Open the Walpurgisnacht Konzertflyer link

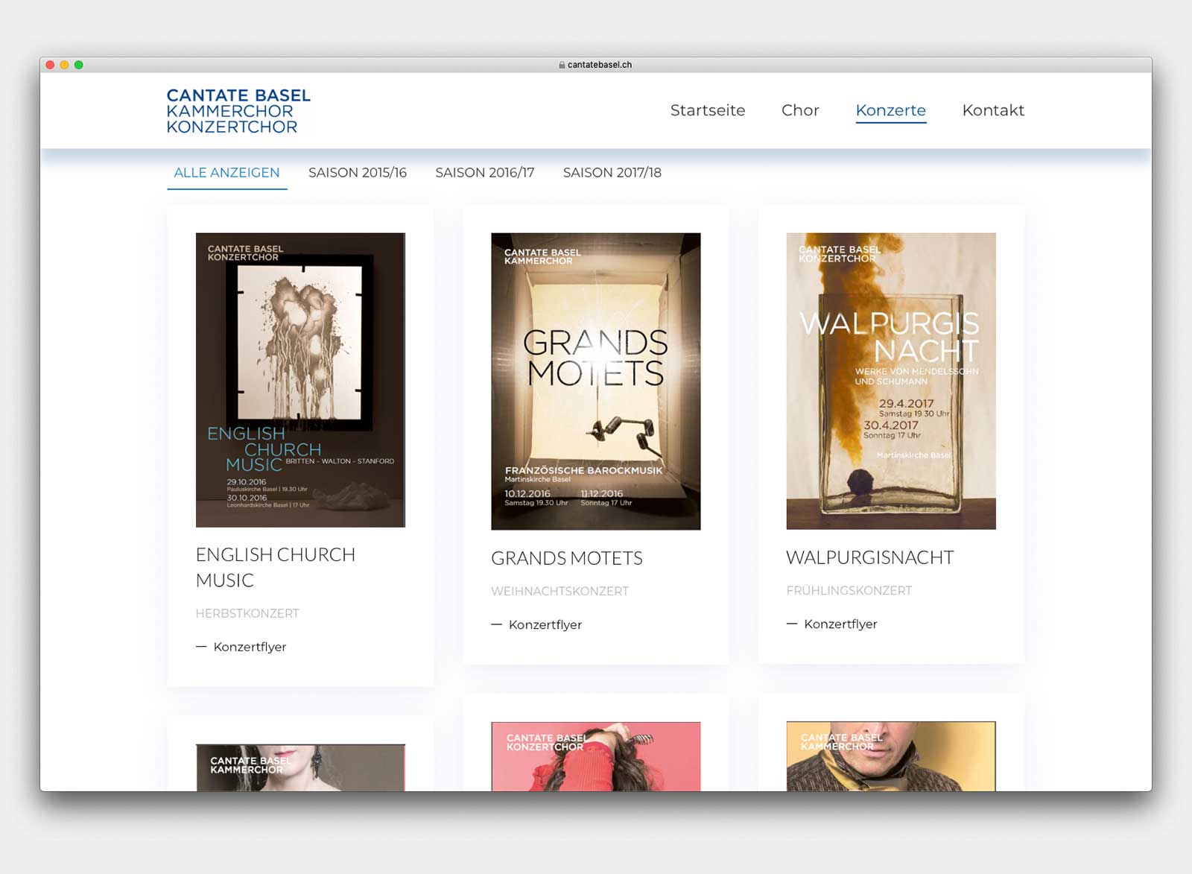click(840, 624)
